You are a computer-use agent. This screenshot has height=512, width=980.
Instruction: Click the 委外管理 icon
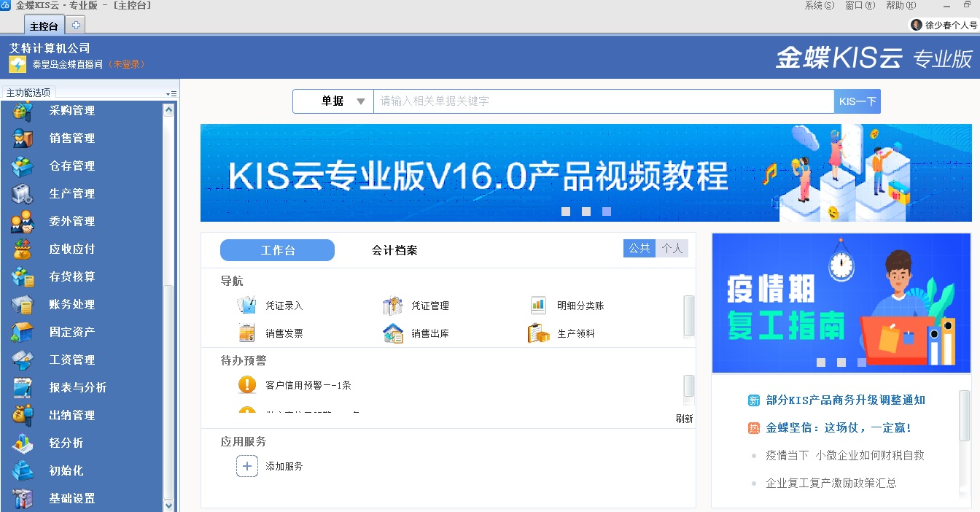[x=22, y=222]
